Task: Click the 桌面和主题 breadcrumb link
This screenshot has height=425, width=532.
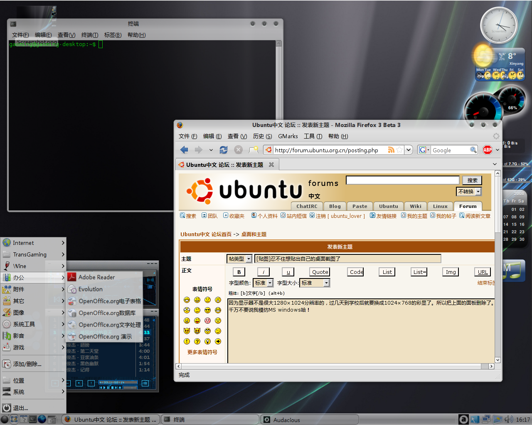Action: [x=254, y=234]
